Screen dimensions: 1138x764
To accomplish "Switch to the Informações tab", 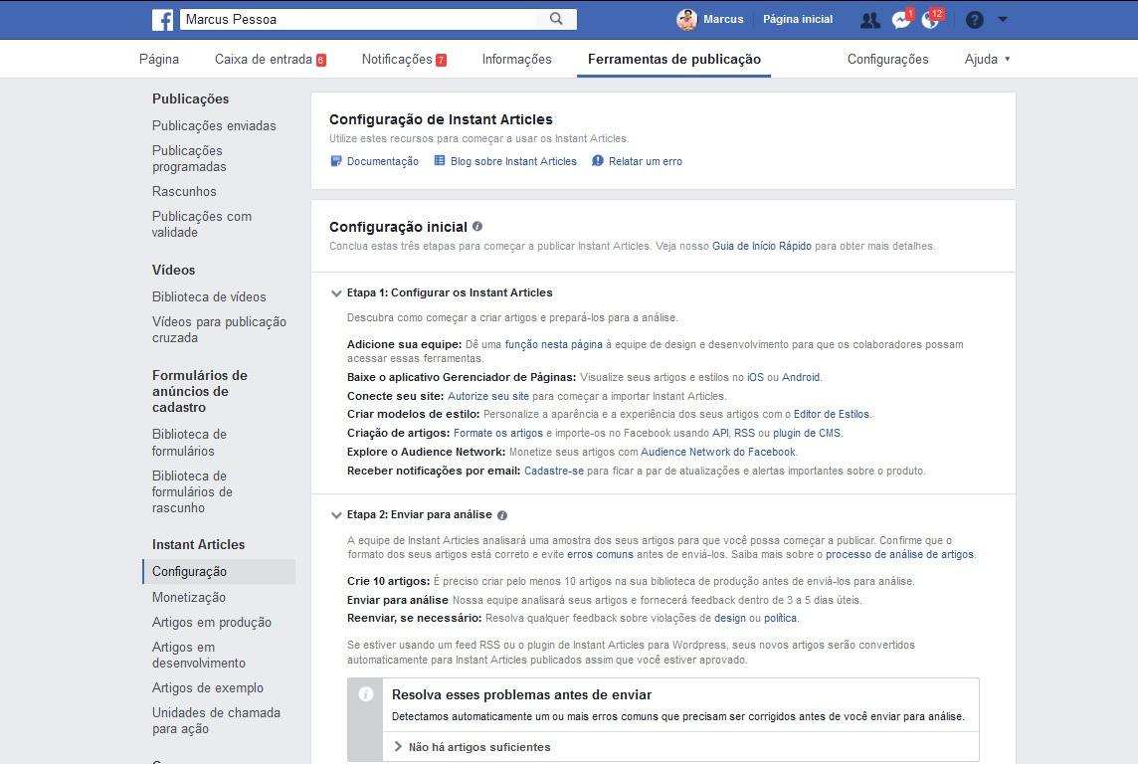I will [516, 60].
